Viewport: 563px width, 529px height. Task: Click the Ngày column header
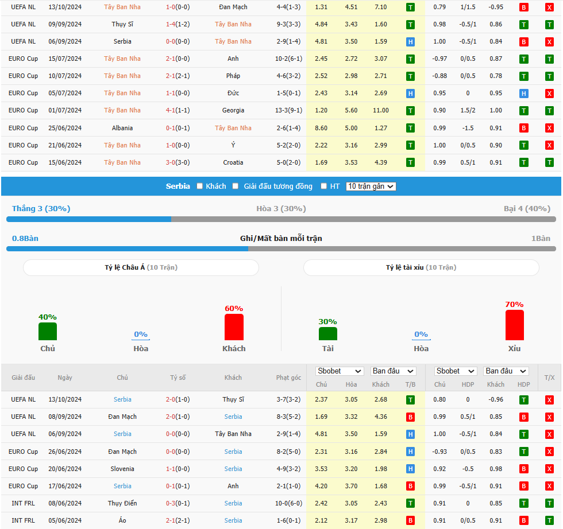(x=65, y=378)
